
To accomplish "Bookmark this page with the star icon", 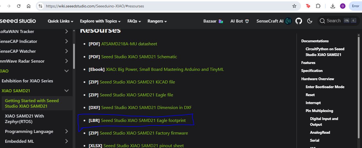I will tap(294, 6).
